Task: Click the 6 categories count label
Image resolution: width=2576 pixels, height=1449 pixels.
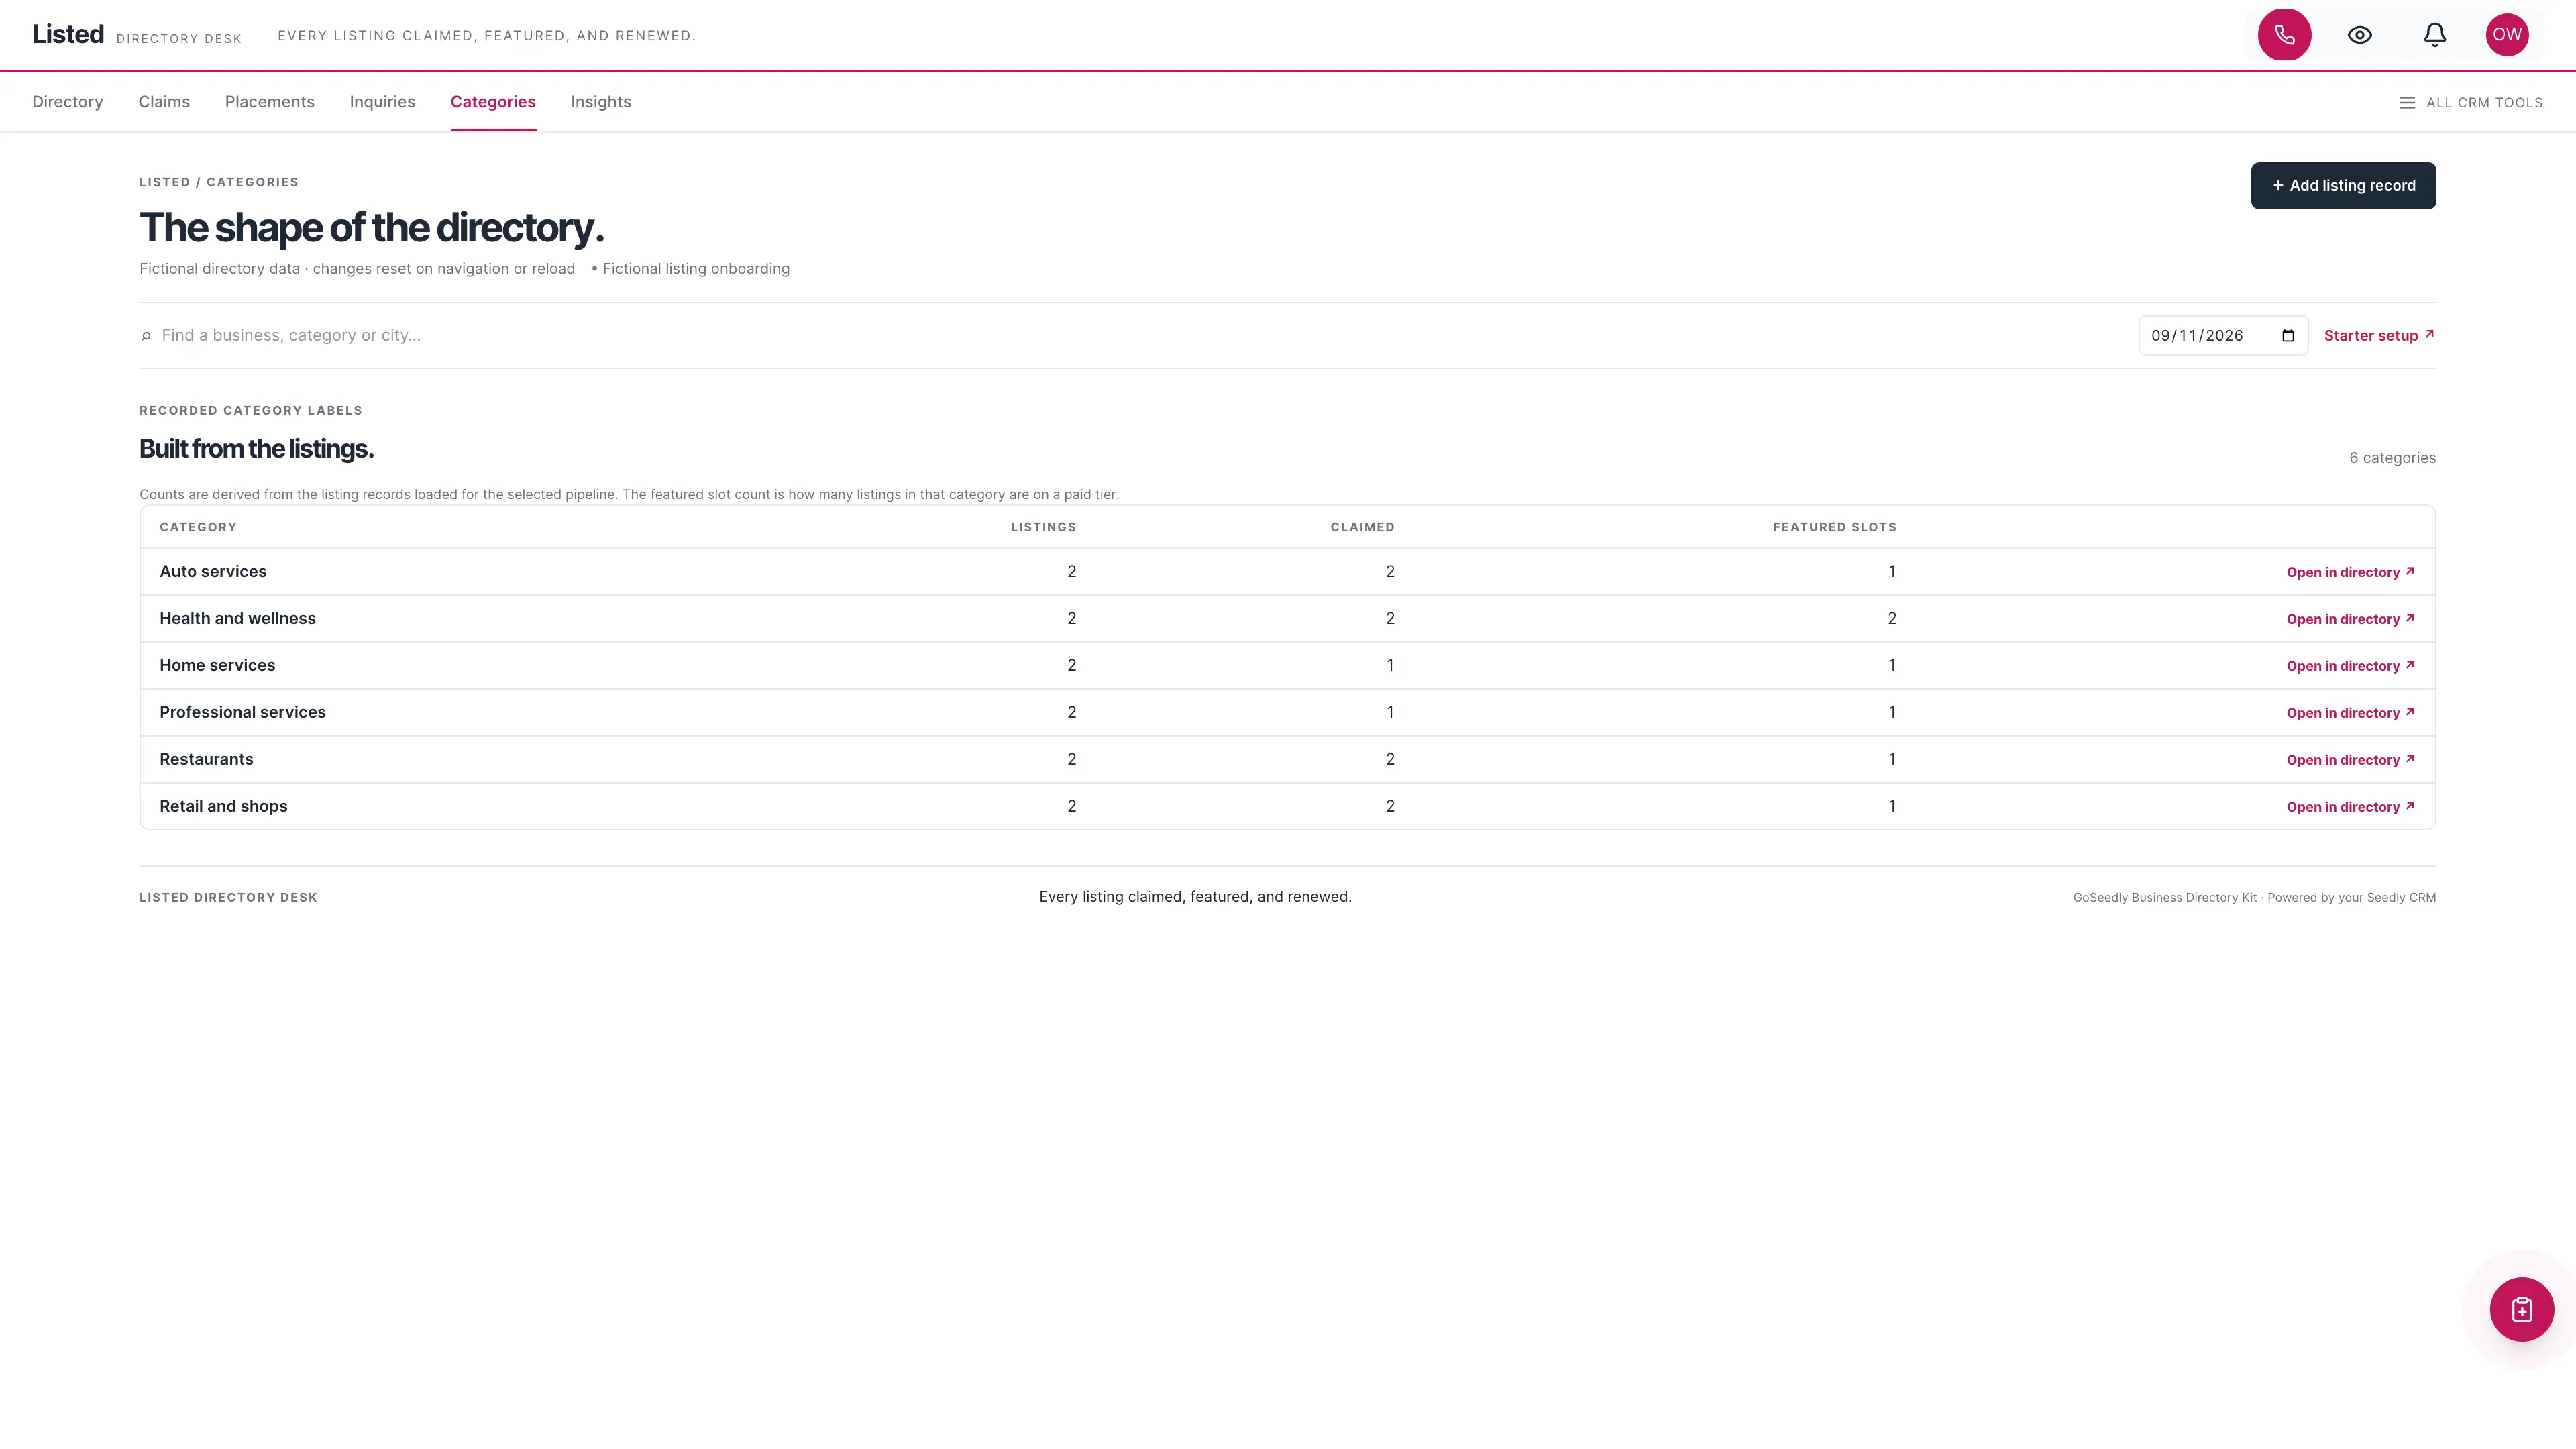Action: pos(2392,458)
